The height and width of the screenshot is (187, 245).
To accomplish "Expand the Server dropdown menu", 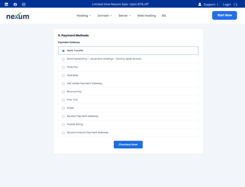I will pos(124,15).
